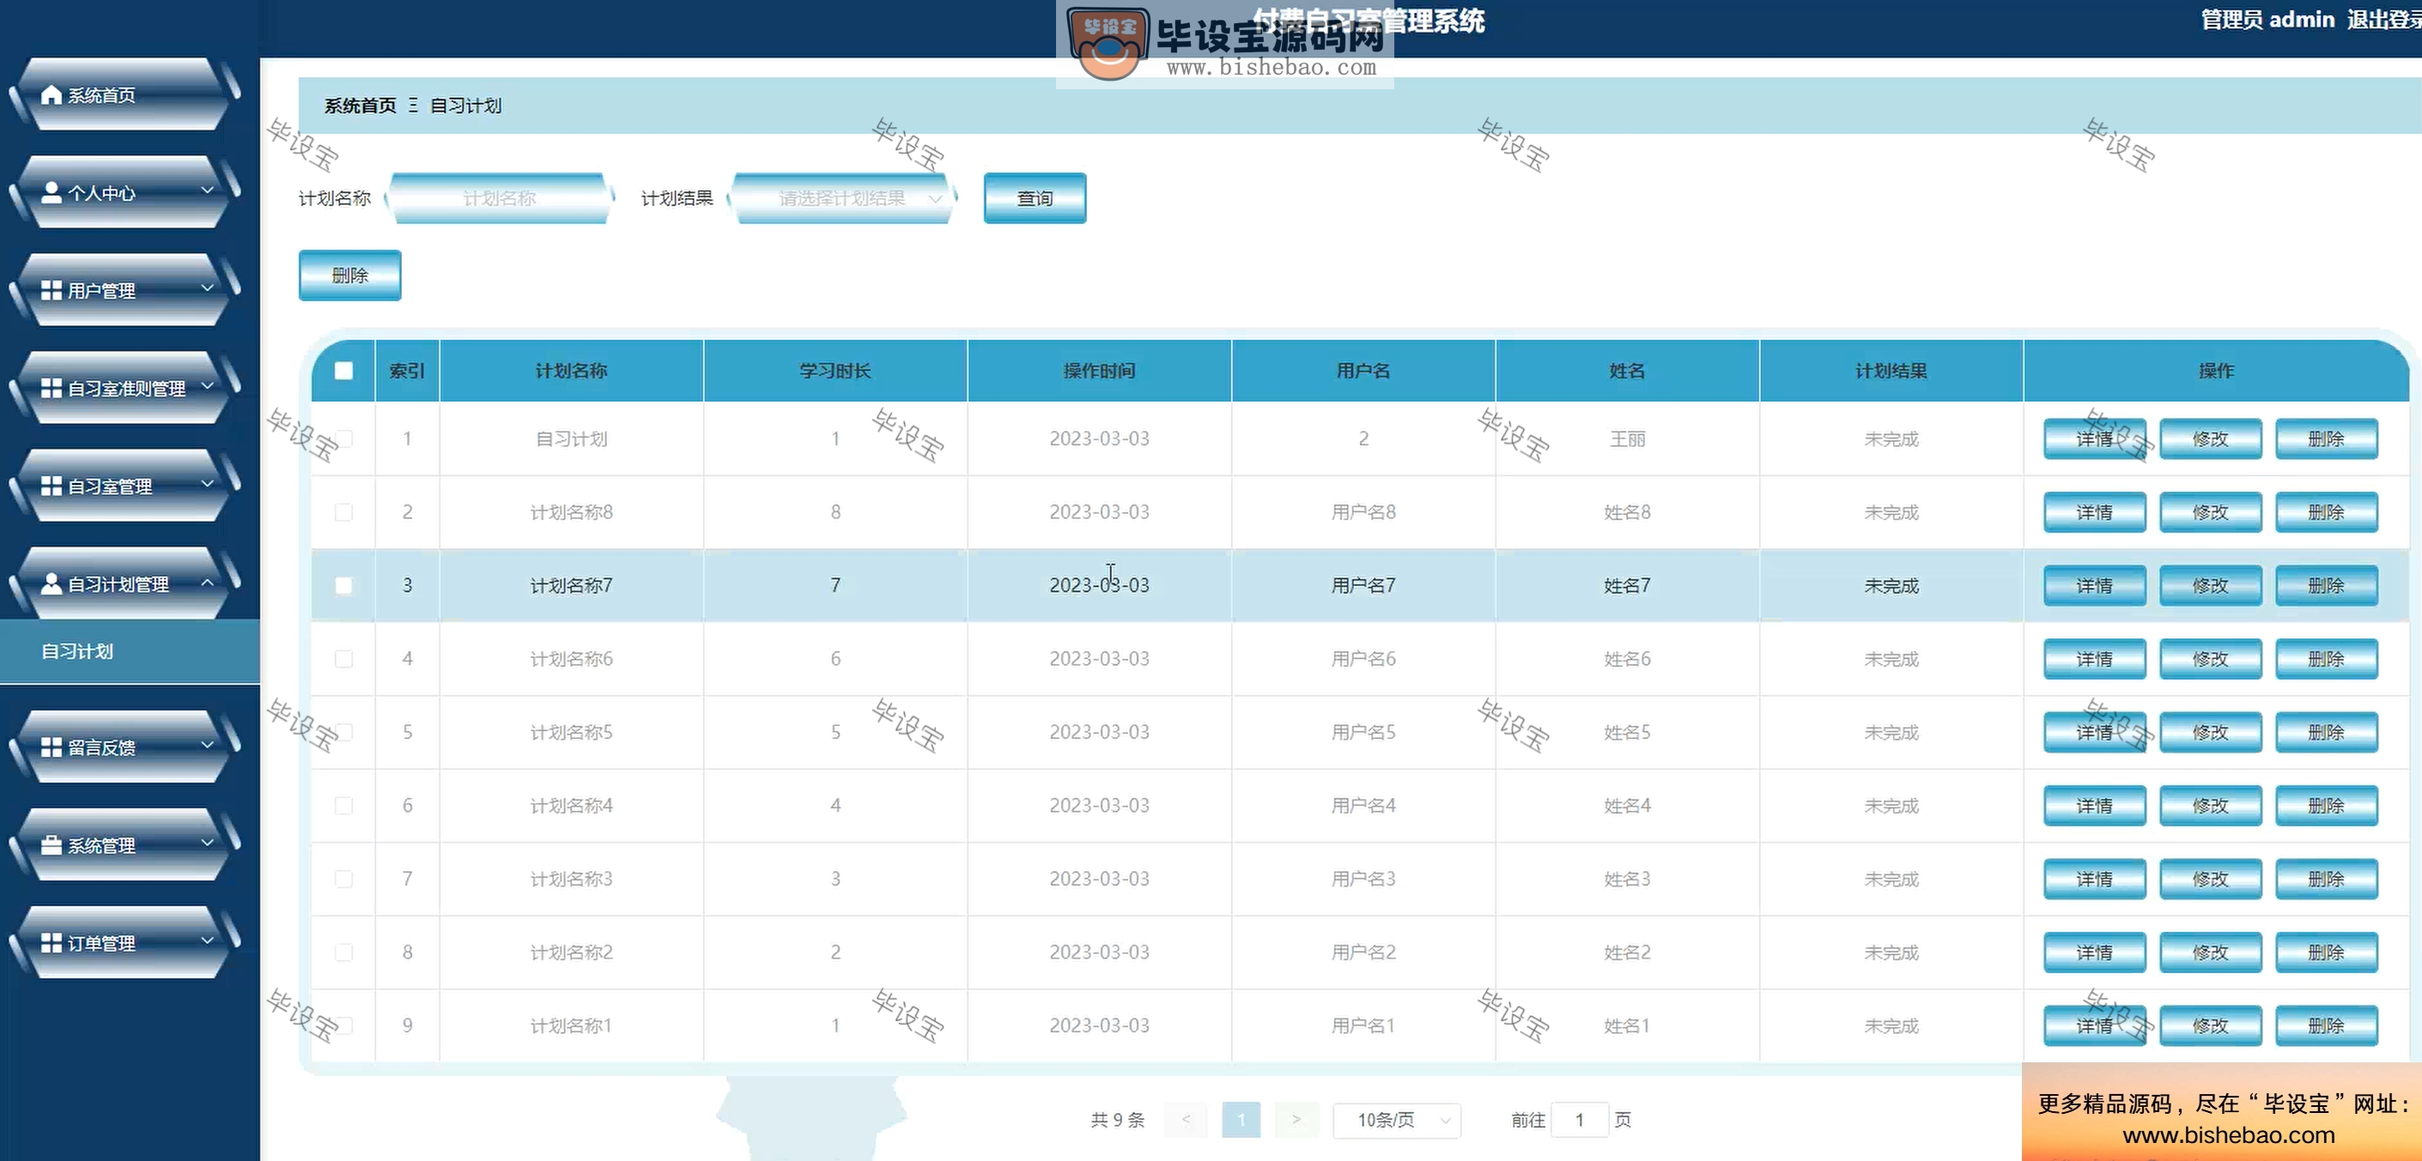Check the box for row 计划名称8
Image resolution: width=2422 pixels, height=1161 pixels.
point(344,511)
